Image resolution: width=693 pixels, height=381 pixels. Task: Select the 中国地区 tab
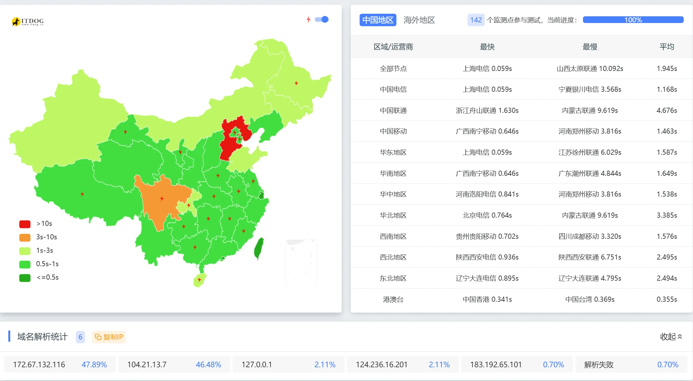pyautogui.click(x=378, y=20)
